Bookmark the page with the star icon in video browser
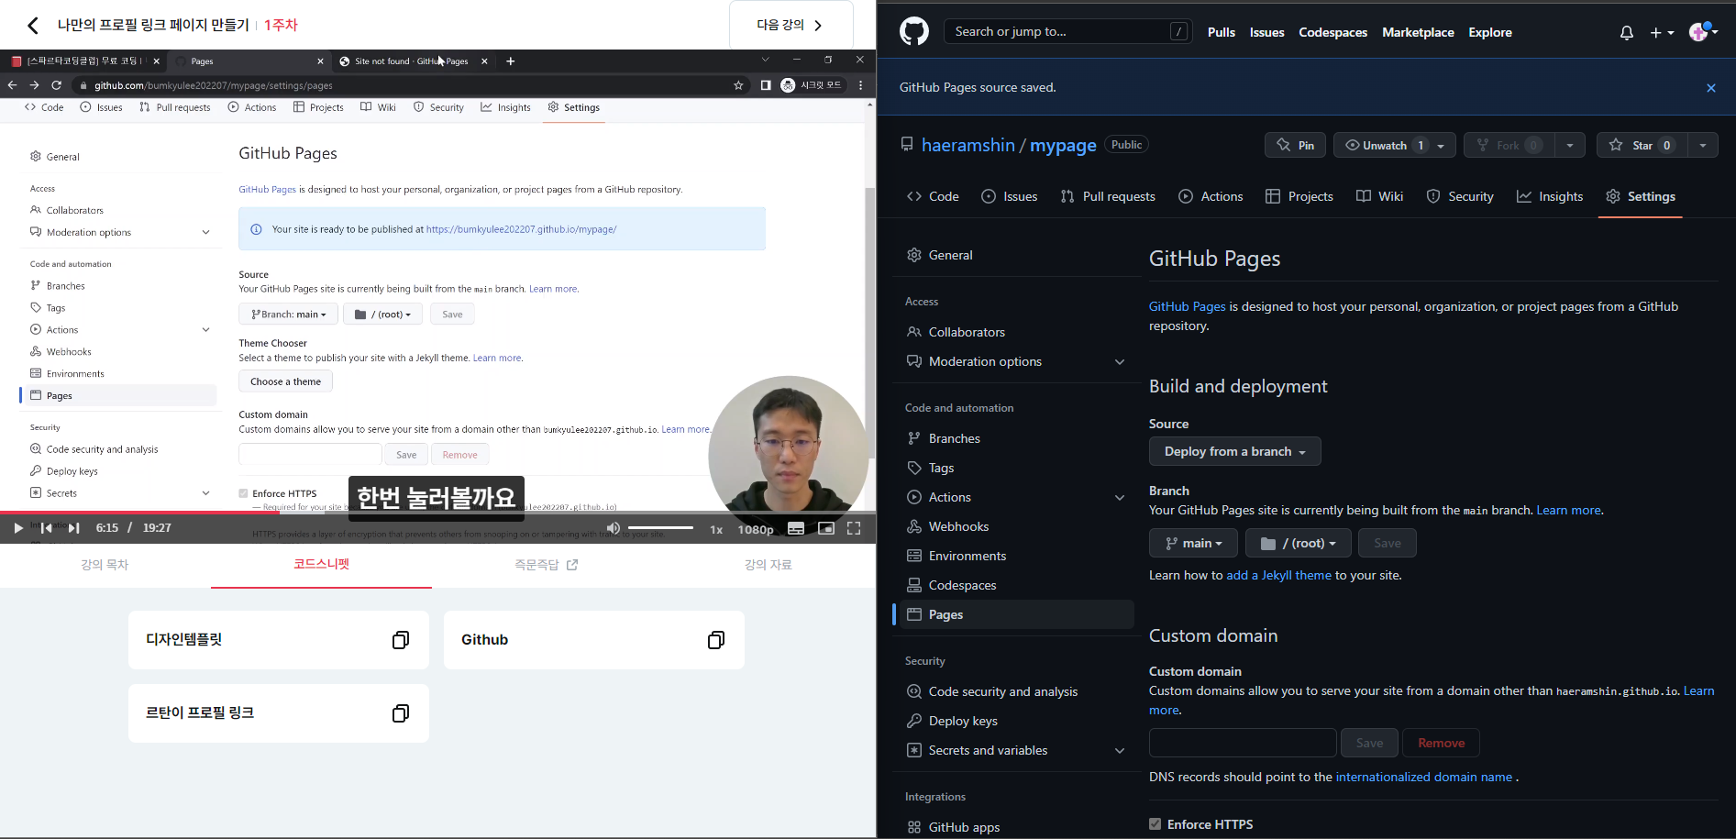 738,85
